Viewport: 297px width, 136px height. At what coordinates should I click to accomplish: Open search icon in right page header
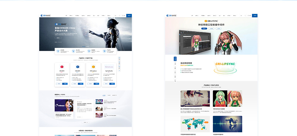245,15
